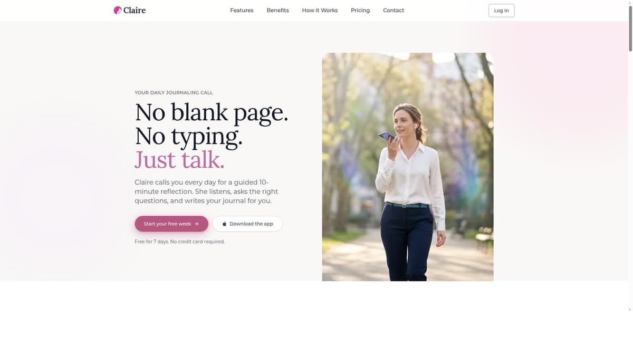The width and height of the screenshot is (633, 356).
Task: Open the Features nav link
Action: (242, 11)
